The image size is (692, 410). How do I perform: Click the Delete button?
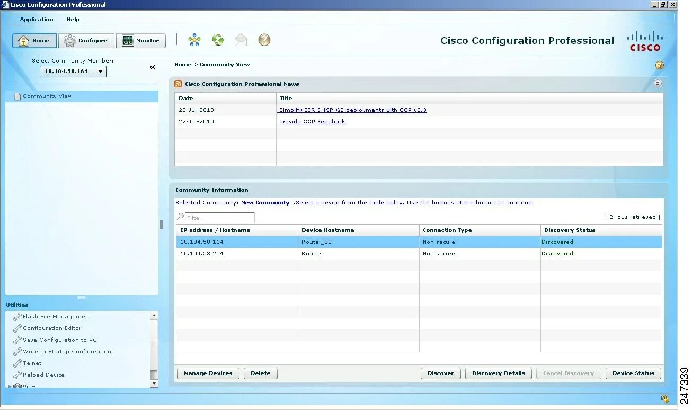click(261, 373)
